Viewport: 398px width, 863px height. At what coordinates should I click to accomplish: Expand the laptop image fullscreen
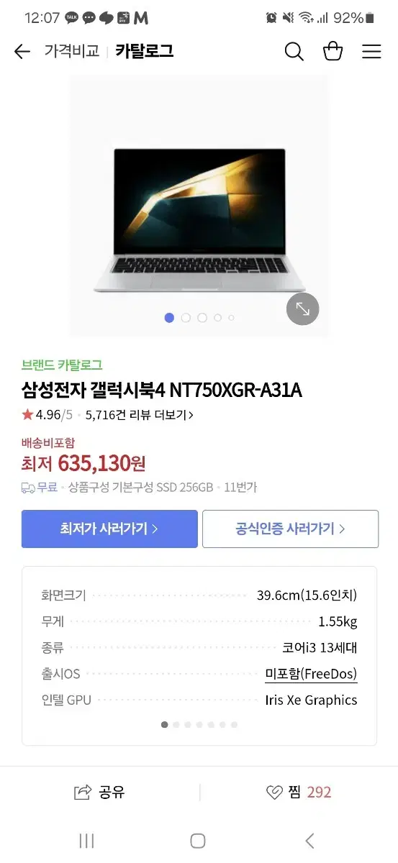click(x=303, y=309)
